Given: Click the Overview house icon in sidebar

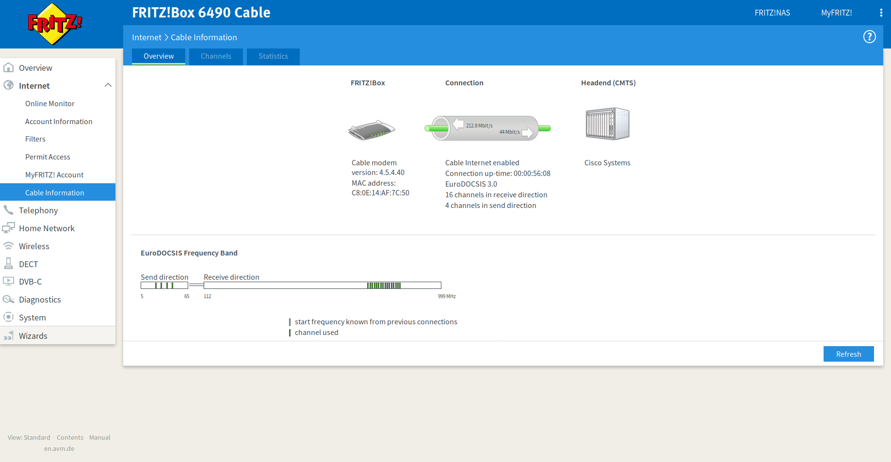Looking at the screenshot, I should [x=8, y=68].
